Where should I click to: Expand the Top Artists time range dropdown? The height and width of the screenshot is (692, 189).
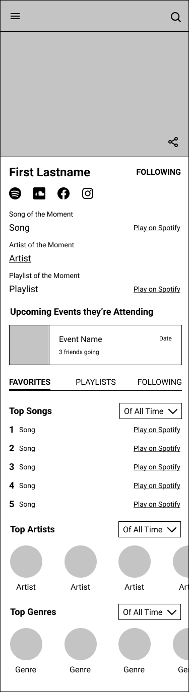(150, 529)
